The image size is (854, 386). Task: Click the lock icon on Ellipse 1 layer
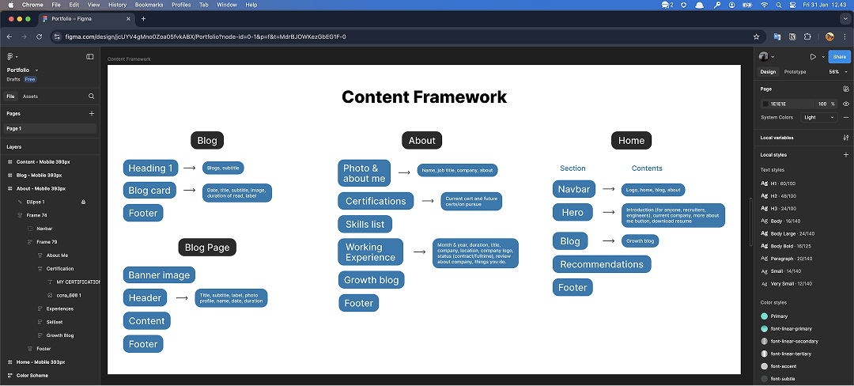[83, 202]
